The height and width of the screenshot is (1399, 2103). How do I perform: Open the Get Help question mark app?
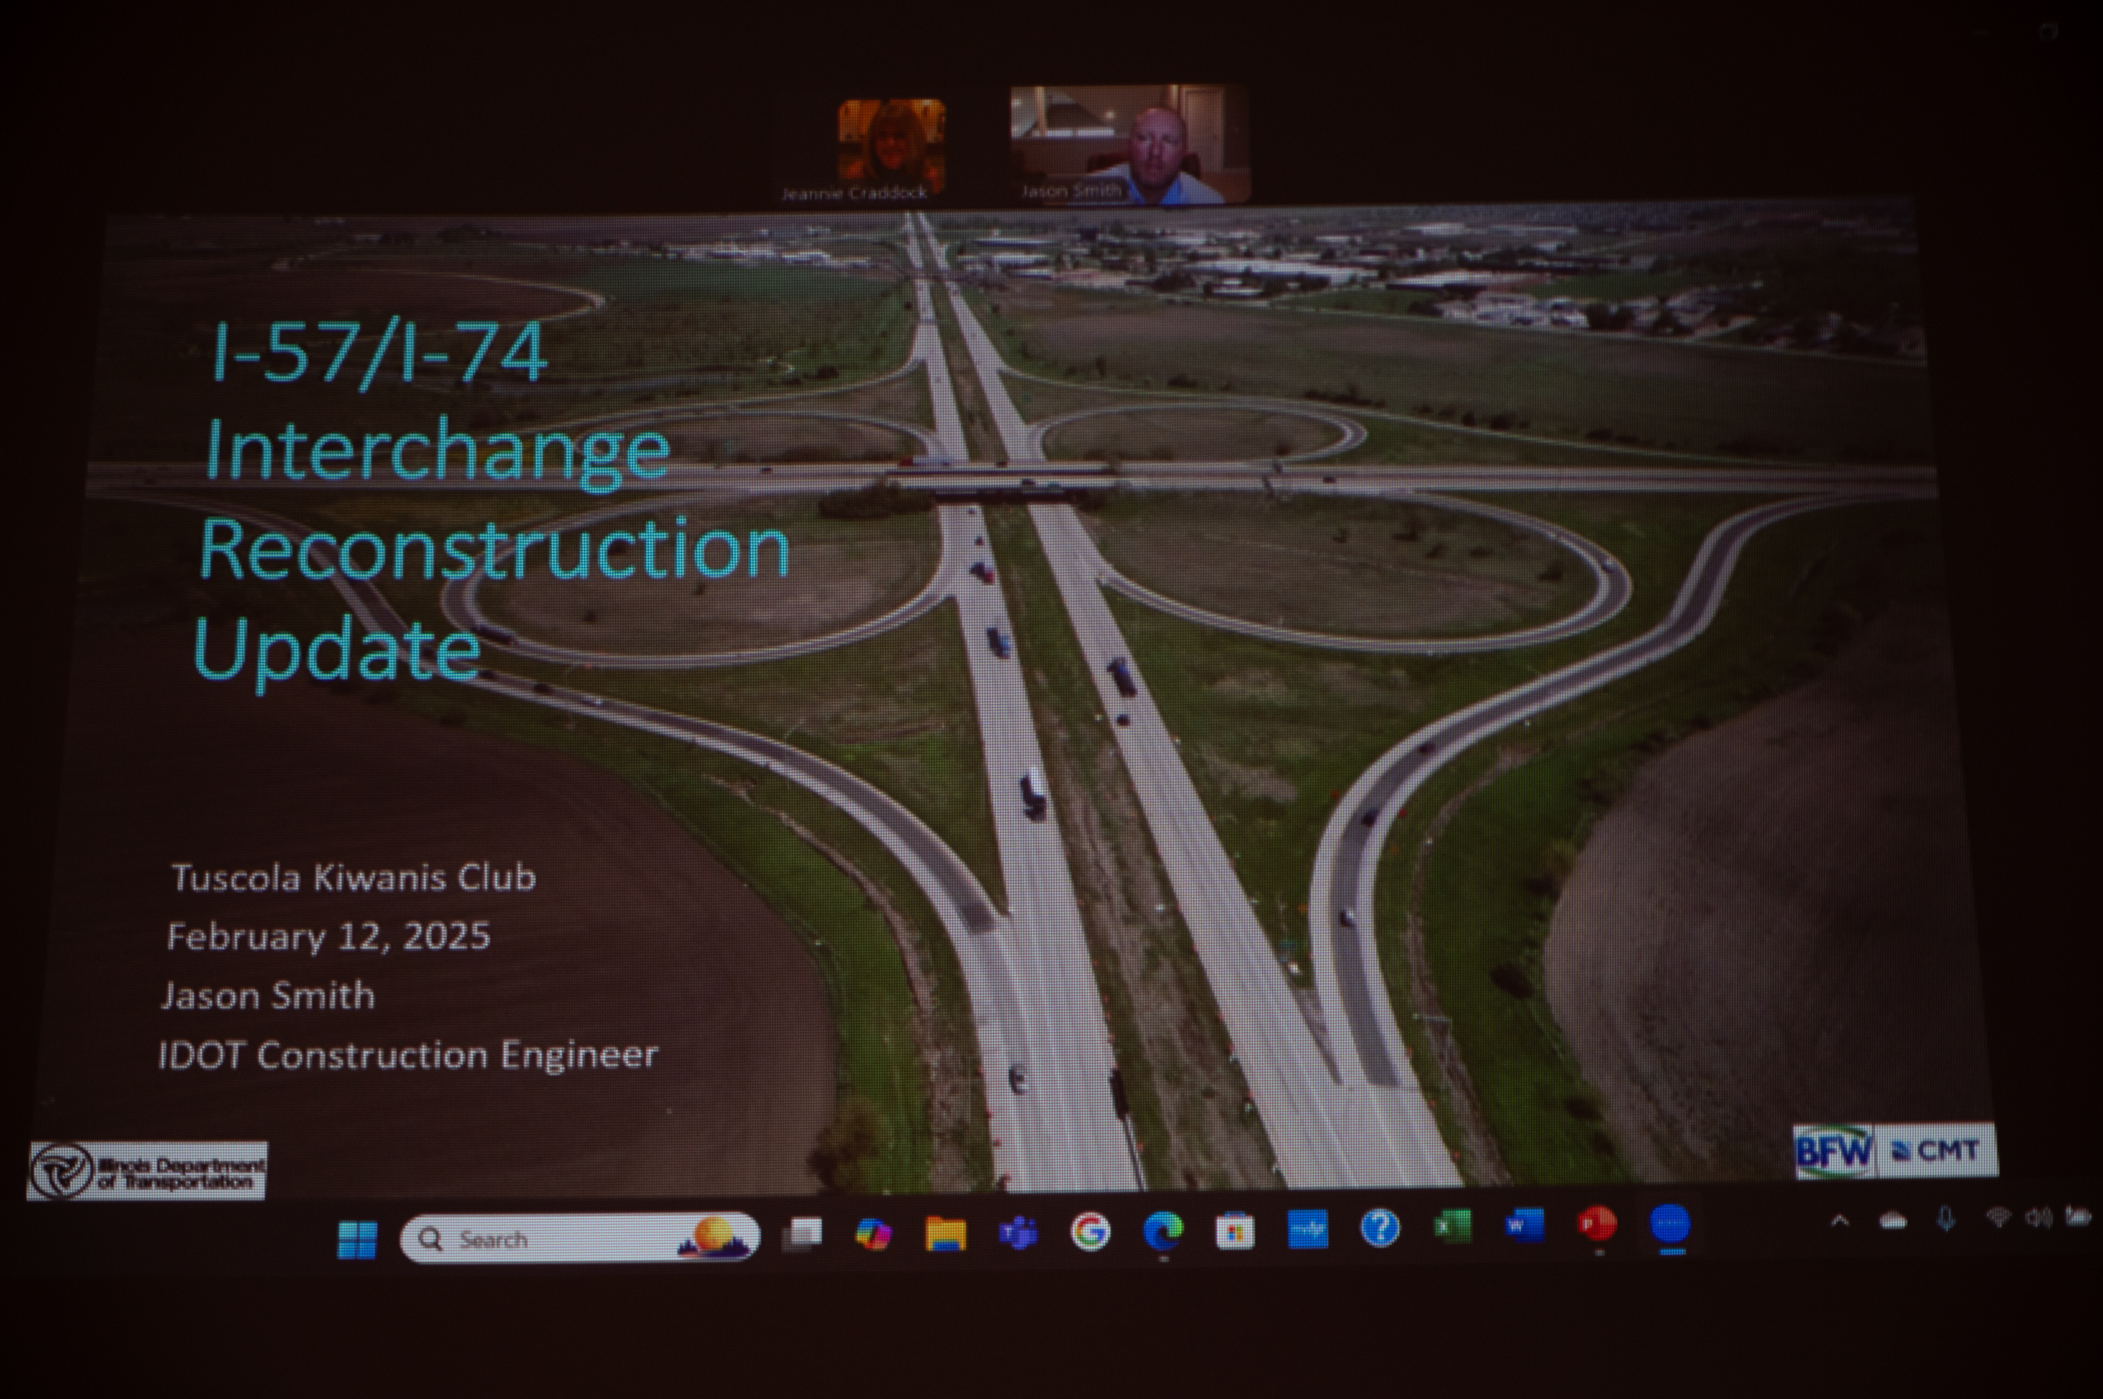(1379, 1229)
